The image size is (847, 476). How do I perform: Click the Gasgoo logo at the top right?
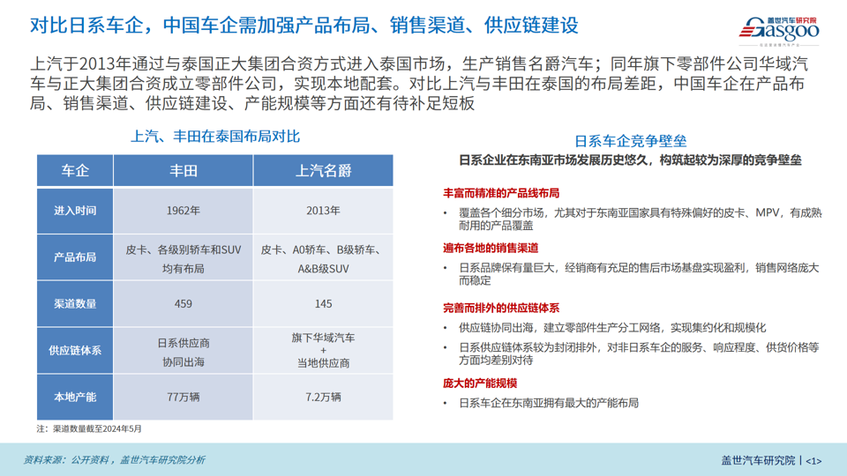click(x=779, y=30)
